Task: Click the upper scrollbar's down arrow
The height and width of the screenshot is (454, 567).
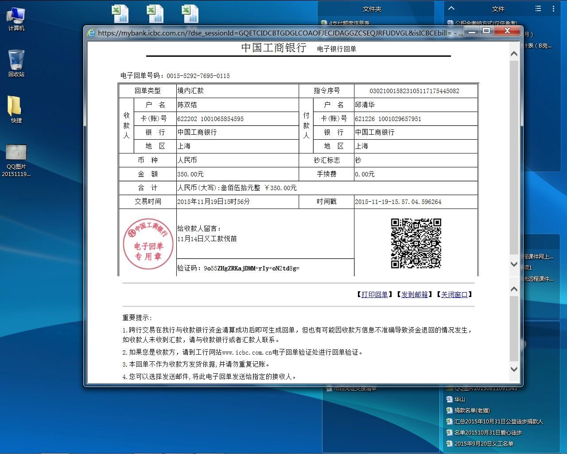Action: coord(514,264)
